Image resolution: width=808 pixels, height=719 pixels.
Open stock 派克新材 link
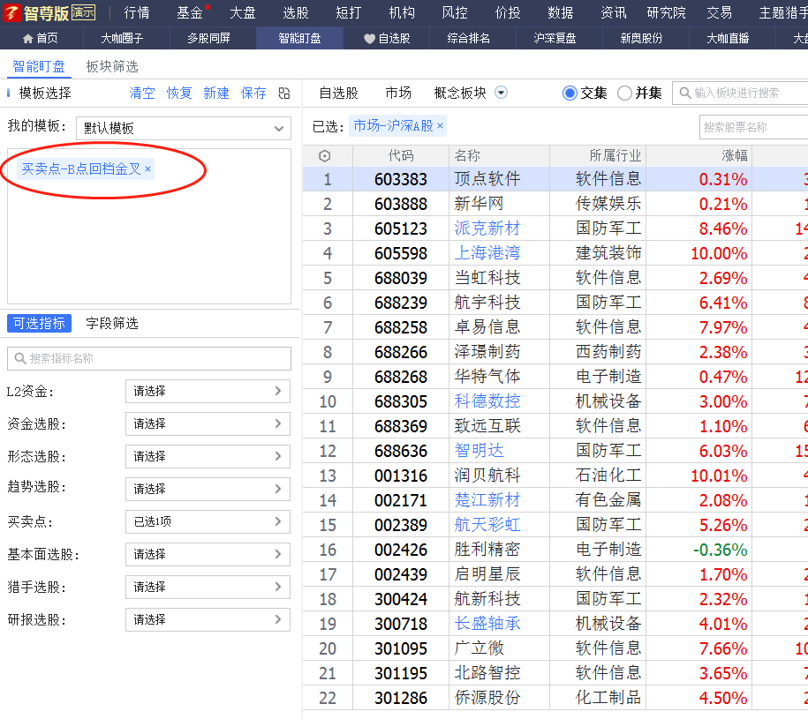tap(487, 228)
